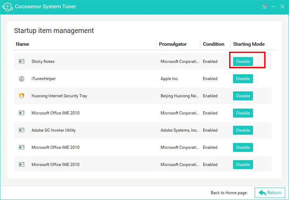Click the Sticky Notes program icon
Image resolution: width=289 pixels, height=200 pixels.
(x=21, y=62)
